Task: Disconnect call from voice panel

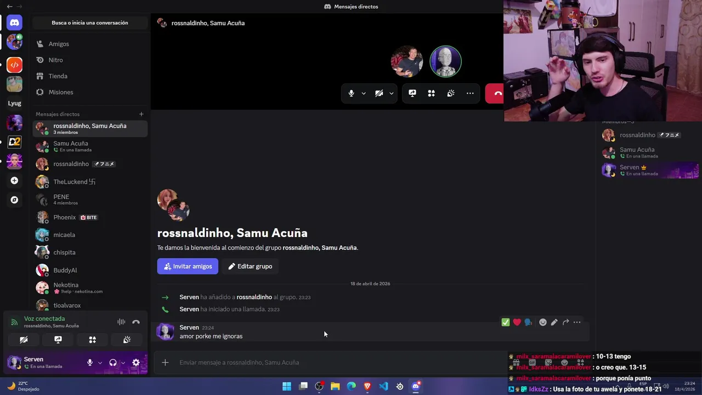Action: (x=136, y=322)
